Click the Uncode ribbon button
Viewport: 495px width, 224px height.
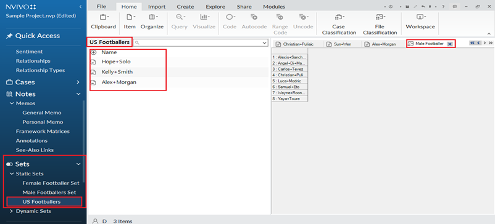(x=303, y=22)
